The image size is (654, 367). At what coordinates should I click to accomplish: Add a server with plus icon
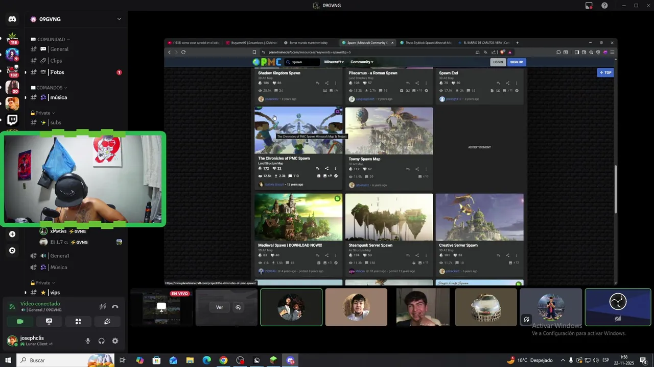(12, 234)
